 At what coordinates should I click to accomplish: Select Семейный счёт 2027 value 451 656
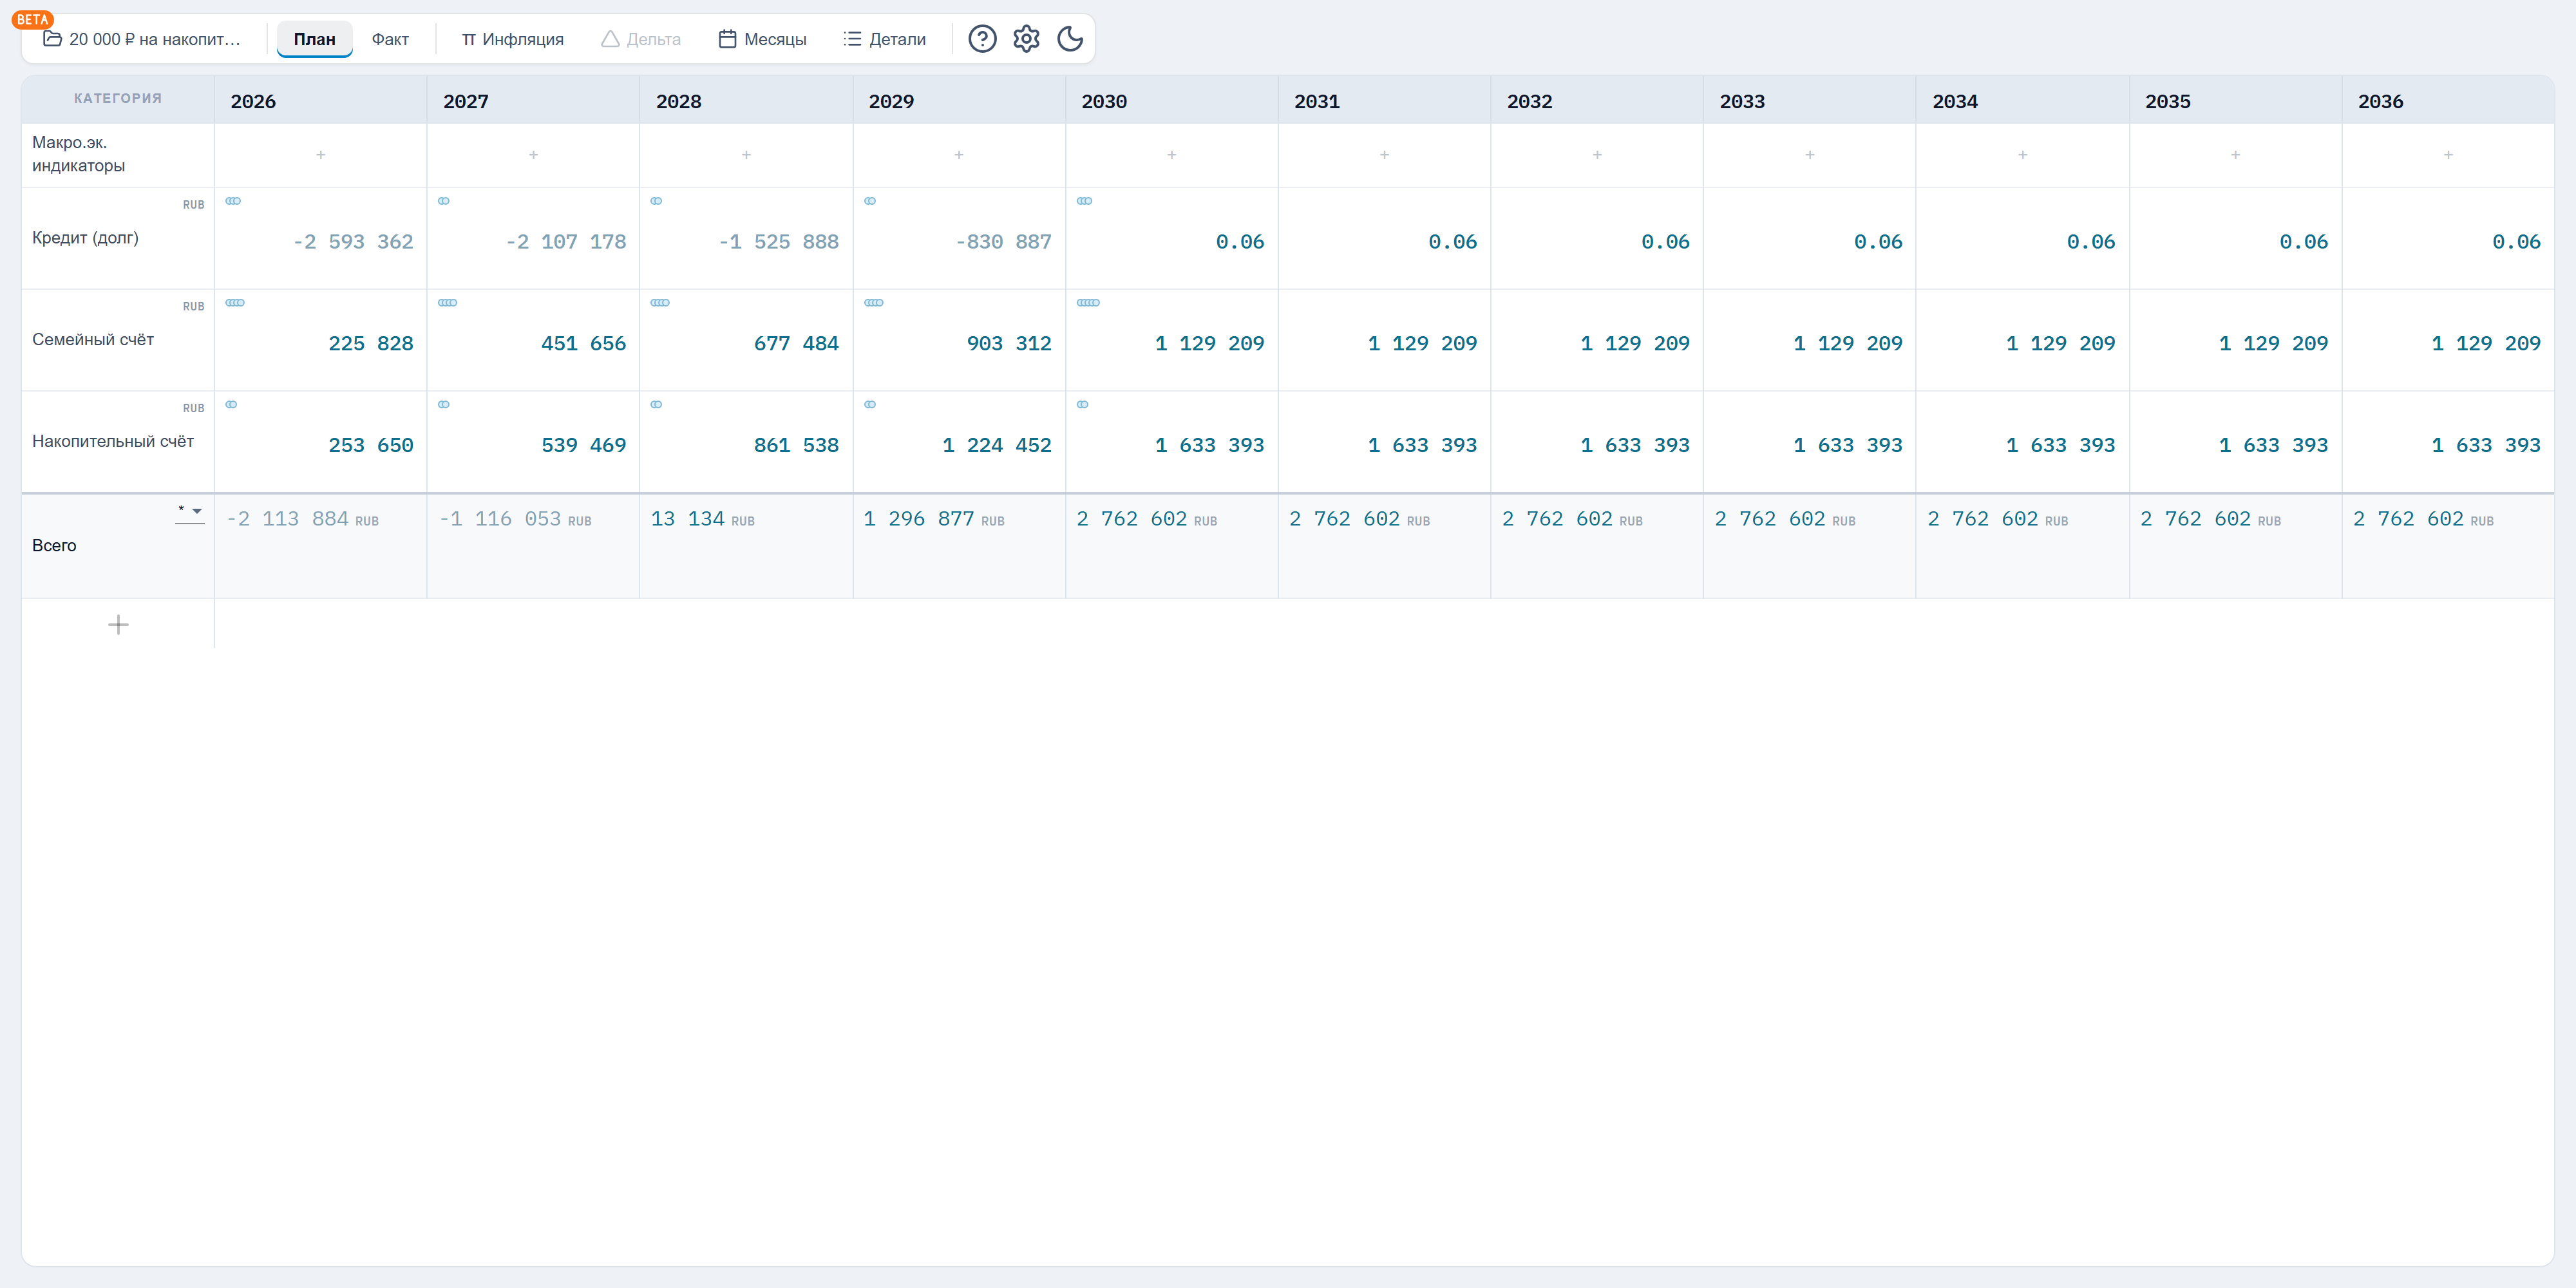point(583,343)
